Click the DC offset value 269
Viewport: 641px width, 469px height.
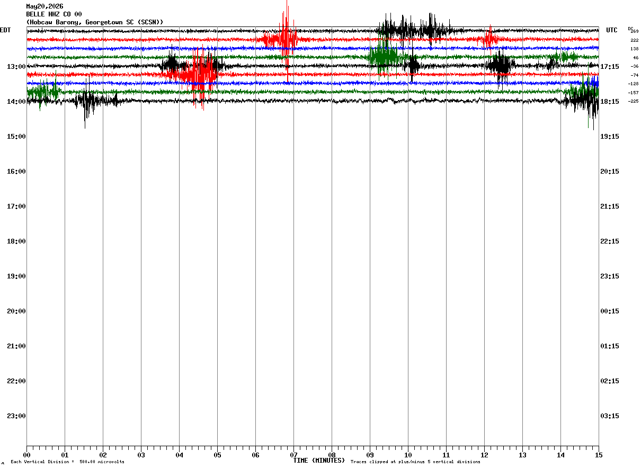tap(634, 32)
